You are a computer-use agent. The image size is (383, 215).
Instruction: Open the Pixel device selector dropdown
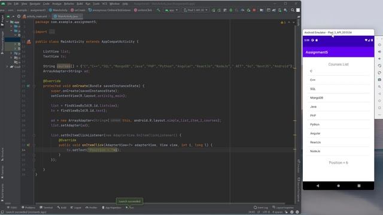[196, 10]
